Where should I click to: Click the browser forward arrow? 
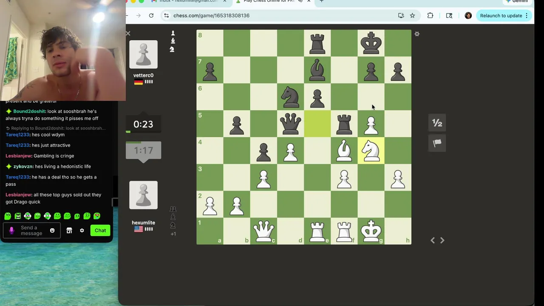pyautogui.click(x=138, y=15)
